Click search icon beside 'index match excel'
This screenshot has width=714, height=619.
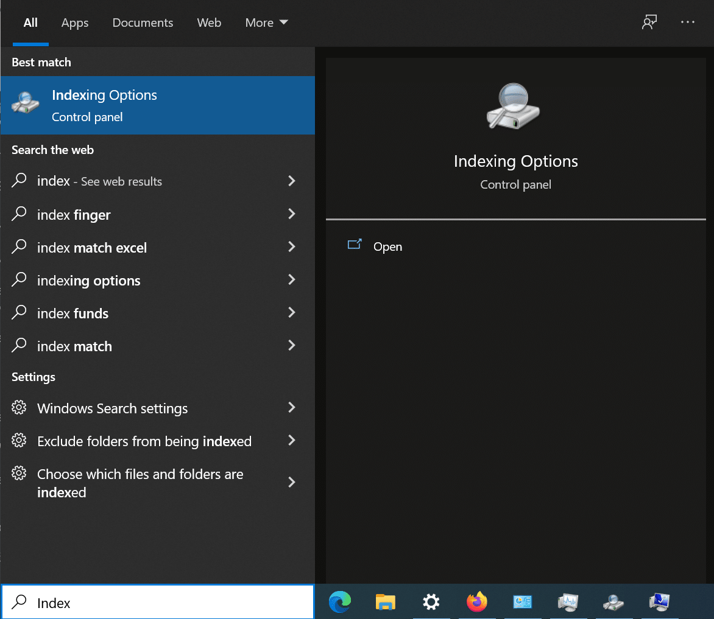coord(19,247)
